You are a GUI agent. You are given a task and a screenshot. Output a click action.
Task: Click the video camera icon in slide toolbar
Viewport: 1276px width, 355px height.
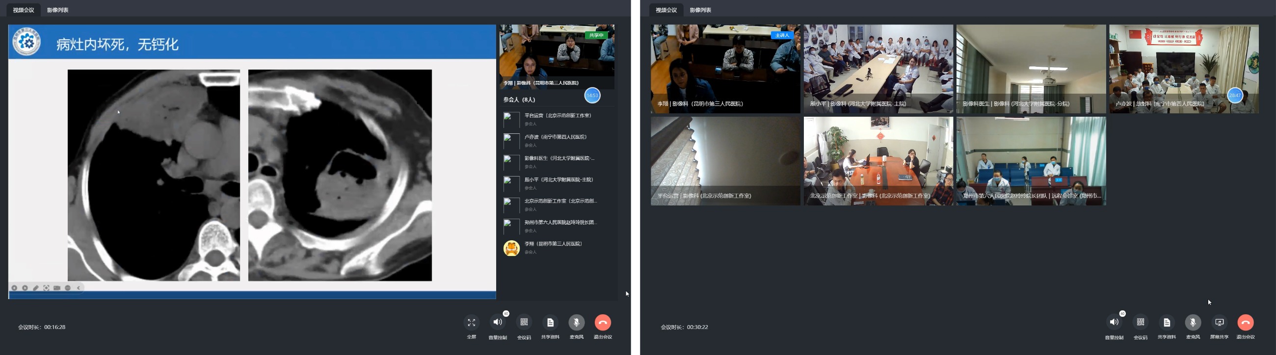pos(57,288)
